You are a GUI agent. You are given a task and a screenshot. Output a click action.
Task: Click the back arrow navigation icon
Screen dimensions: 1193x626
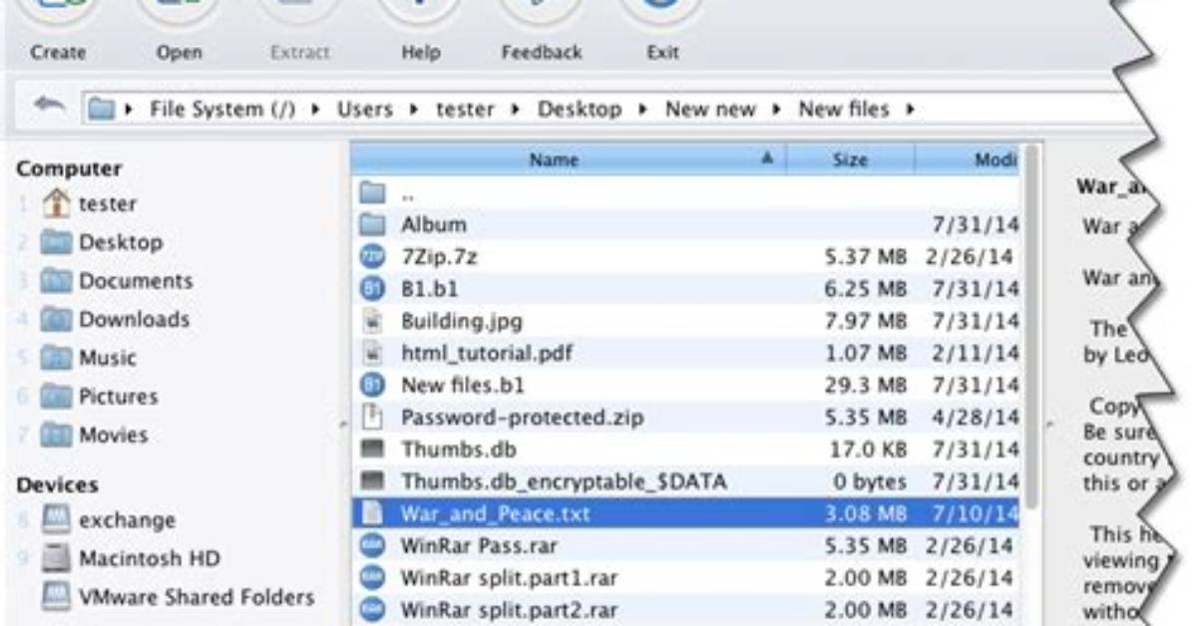tap(49, 105)
